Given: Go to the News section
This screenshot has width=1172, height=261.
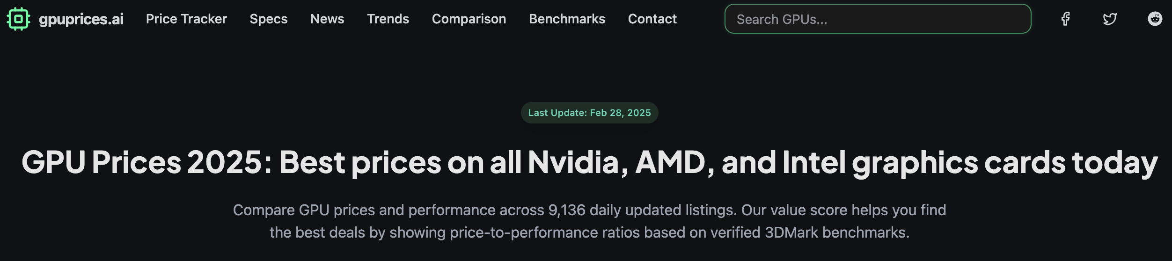Looking at the screenshot, I should pyautogui.click(x=327, y=19).
